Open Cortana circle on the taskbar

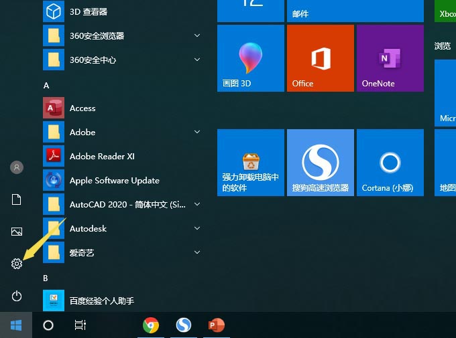click(48, 325)
